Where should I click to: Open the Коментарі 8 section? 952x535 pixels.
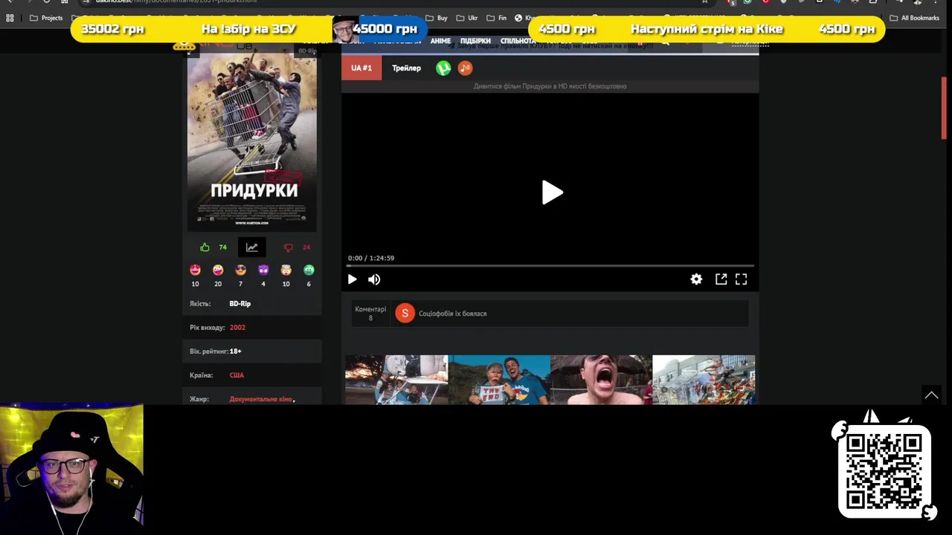coord(370,314)
